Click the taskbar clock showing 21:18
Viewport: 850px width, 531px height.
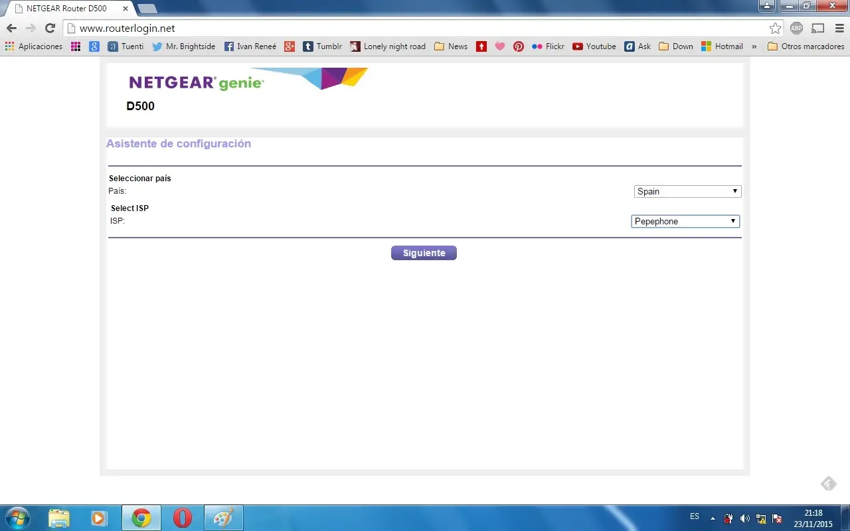pyautogui.click(x=813, y=518)
